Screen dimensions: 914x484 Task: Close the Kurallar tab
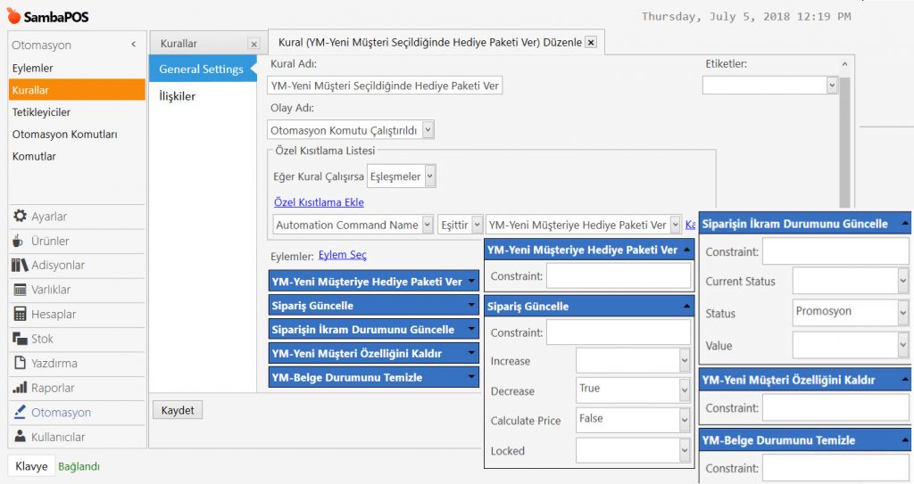click(253, 44)
